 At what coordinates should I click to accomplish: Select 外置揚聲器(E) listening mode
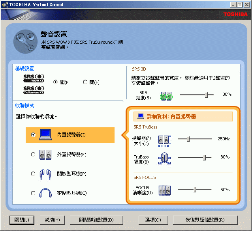tap(33, 155)
